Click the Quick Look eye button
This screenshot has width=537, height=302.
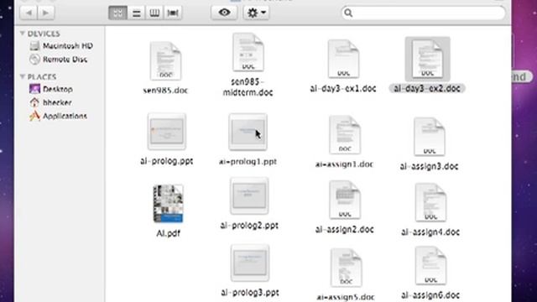tap(224, 13)
